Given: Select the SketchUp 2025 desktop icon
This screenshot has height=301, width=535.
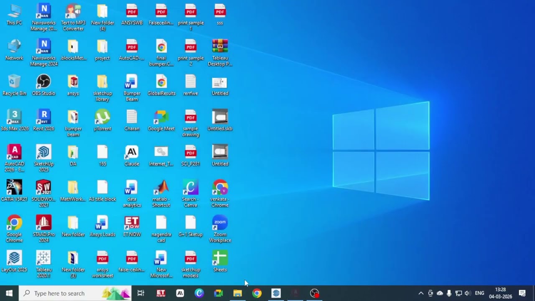Looking at the screenshot, I should (43, 158).
